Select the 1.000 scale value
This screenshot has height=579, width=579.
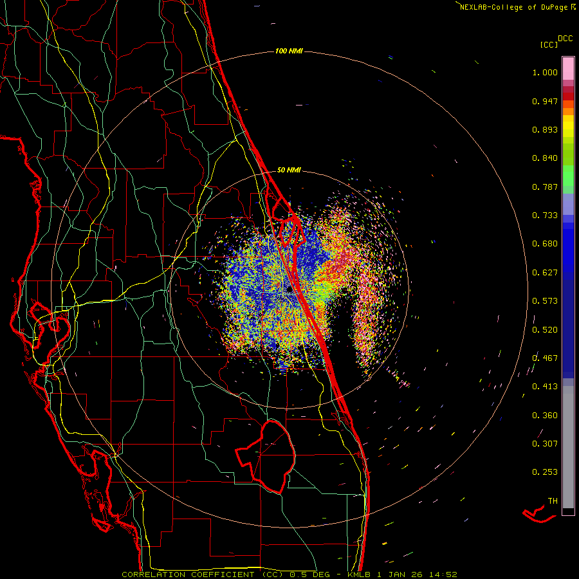pos(545,72)
